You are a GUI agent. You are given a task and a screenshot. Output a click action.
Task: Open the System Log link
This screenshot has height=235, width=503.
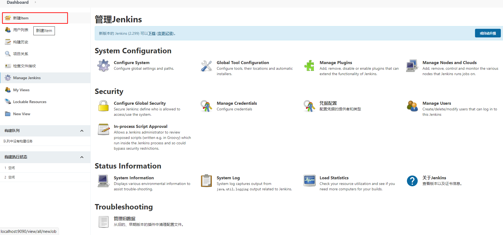(228, 178)
